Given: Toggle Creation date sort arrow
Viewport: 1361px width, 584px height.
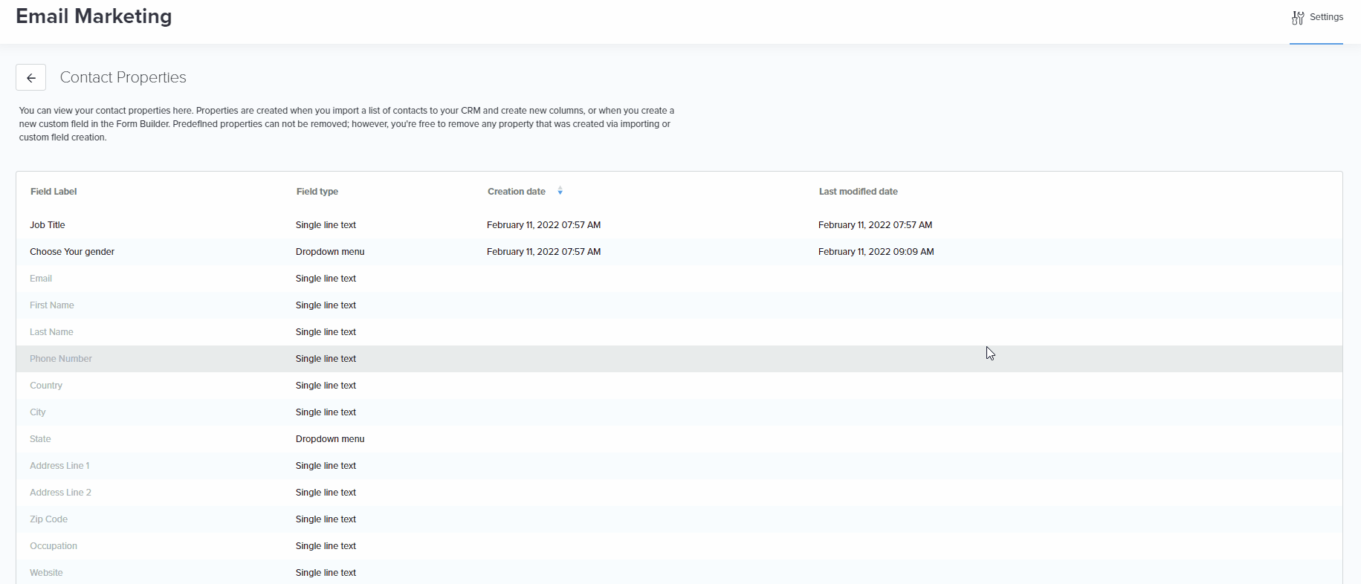Looking at the screenshot, I should tap(560, 192).
